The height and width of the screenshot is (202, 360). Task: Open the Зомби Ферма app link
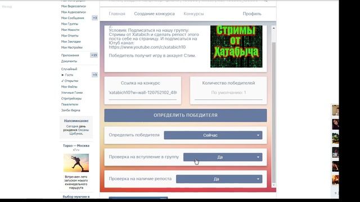[70, 111]
